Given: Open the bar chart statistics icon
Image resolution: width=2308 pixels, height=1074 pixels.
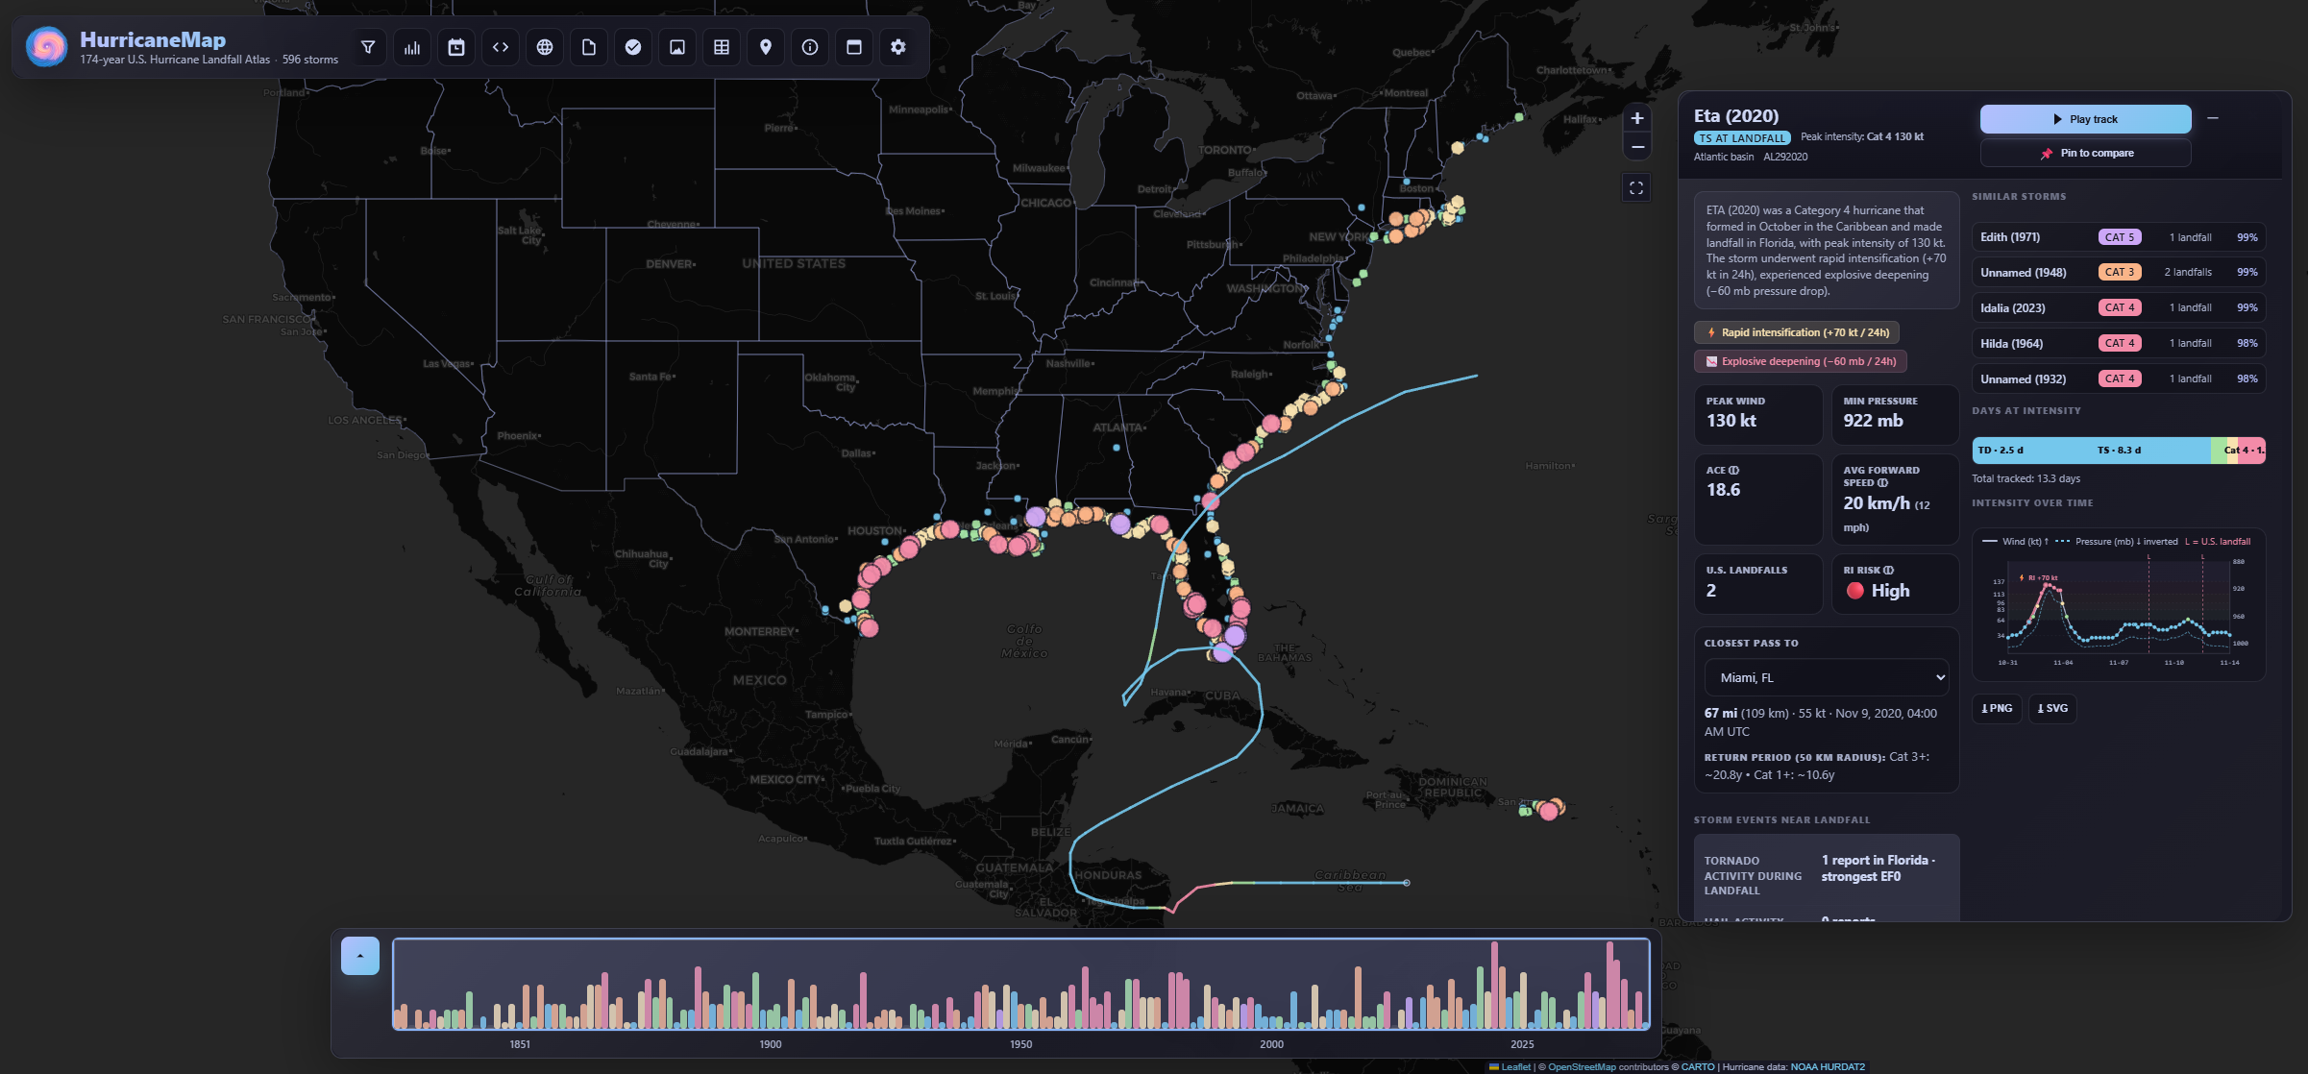Looking at the screenshot, I should pos(412,47).
